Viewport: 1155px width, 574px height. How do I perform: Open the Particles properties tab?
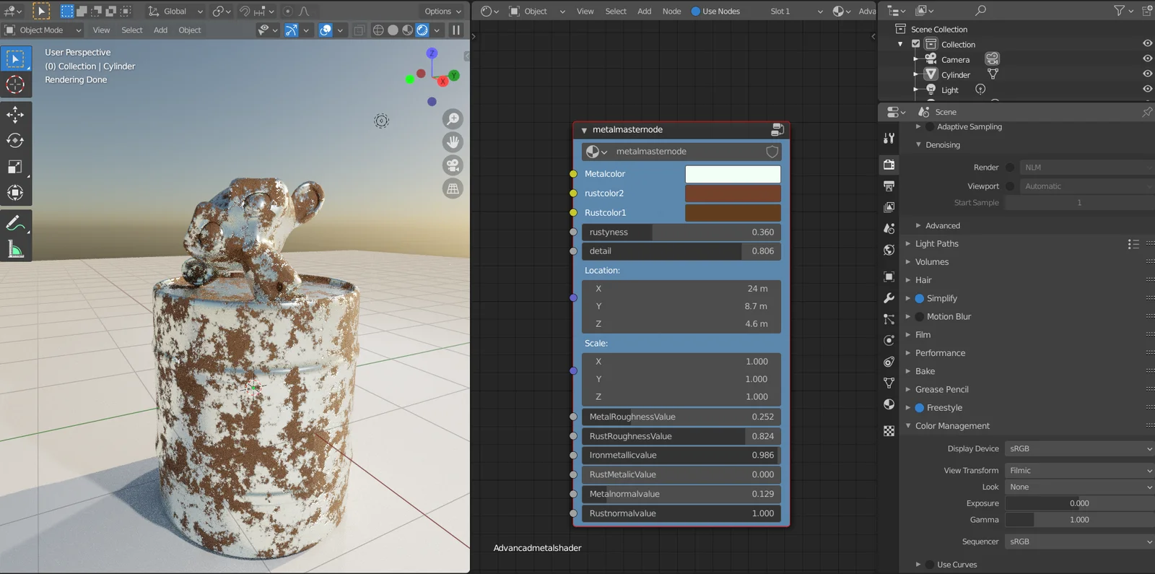(889, 319)
